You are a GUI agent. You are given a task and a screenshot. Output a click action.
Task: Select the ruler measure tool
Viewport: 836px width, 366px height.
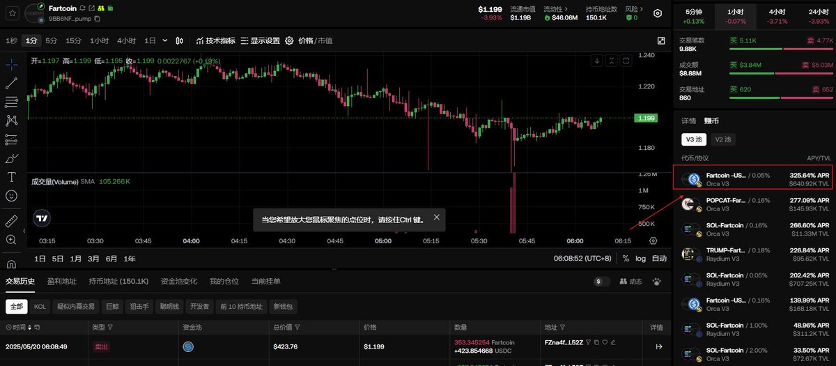(12, 221)
